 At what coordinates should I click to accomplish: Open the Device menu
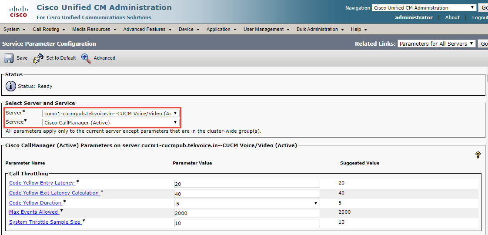coord(190,29)
